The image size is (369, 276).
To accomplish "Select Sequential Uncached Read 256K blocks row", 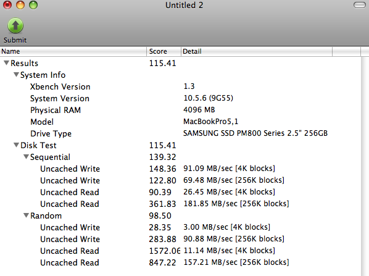I will [x=180, y=204].
